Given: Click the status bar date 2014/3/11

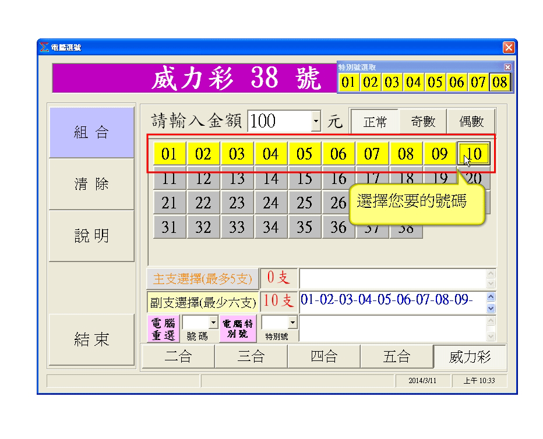Looking at the screenshot, I should click(x=422, y=381).
